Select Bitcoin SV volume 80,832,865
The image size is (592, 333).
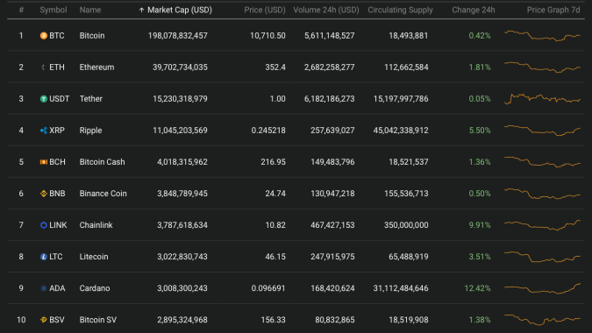(x=335, y=320)
